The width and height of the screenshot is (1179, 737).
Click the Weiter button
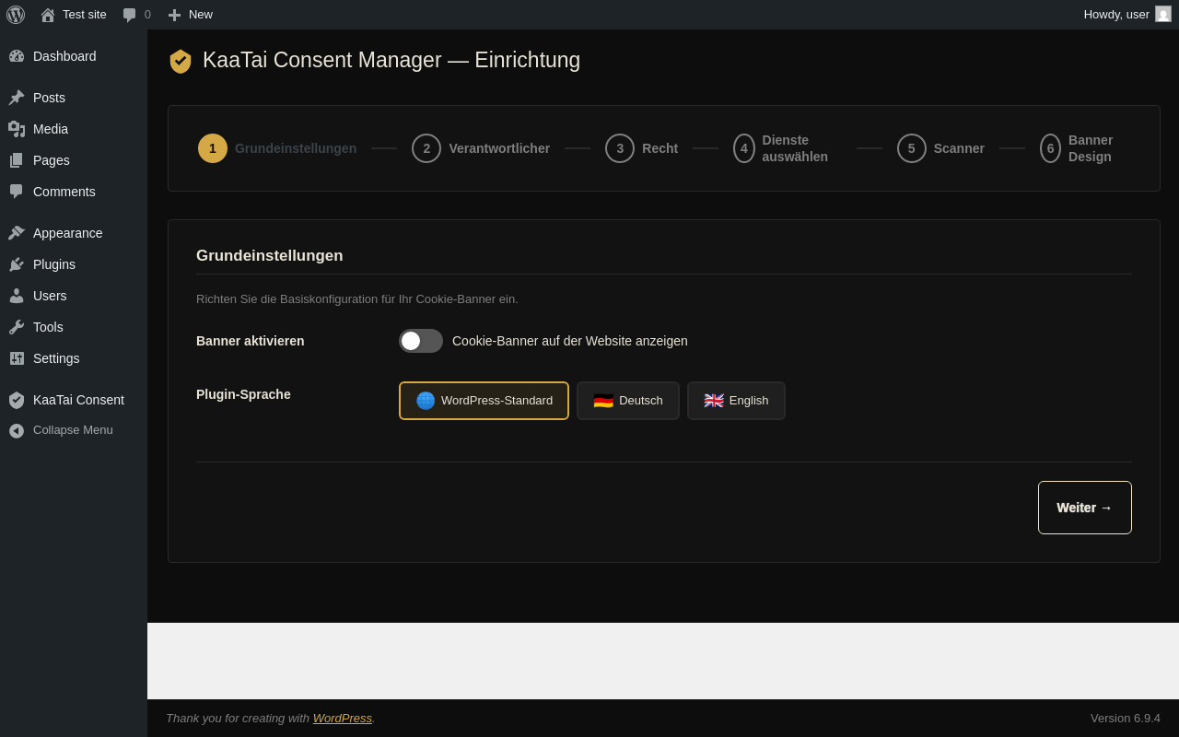coord(1084,508)
